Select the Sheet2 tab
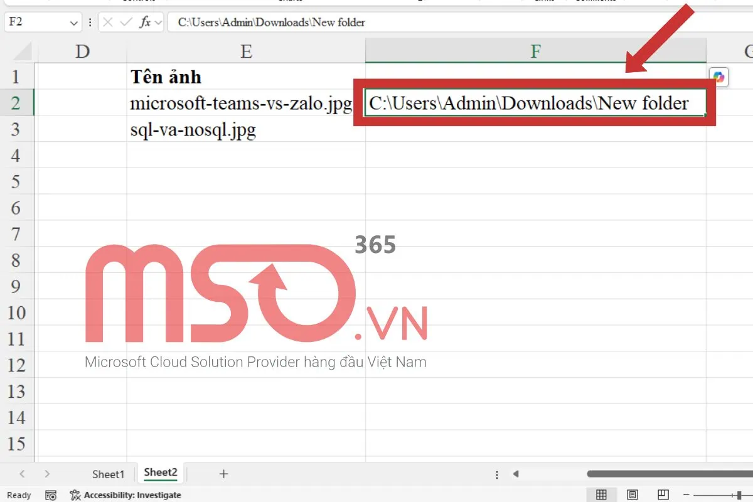The width and height of the screenshot is (753, 502). pyautogui.click(x=160, y=473)
